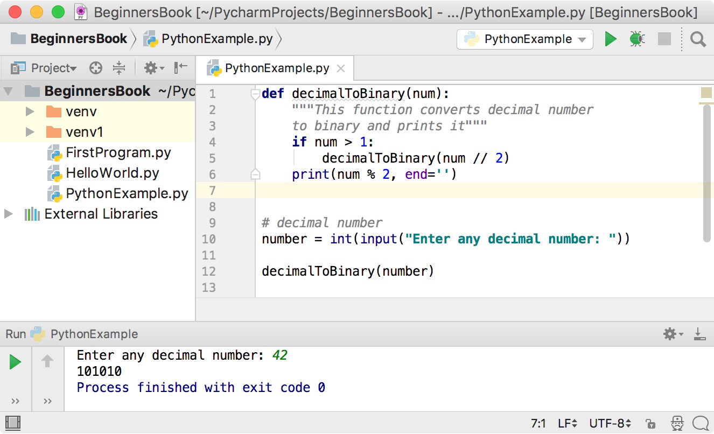Click "# decimal number" comment in editor
The width and height of the screenshot is (714, 434).
click(x=322, y=223)
